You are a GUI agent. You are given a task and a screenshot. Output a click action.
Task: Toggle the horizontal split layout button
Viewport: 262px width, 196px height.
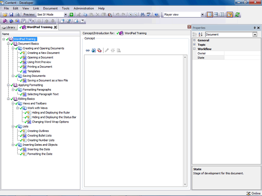click(216, 15)
